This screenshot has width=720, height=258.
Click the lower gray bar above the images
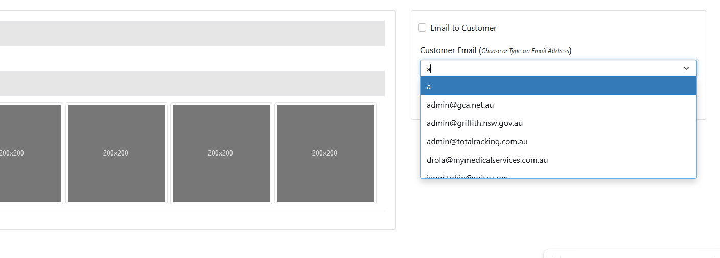pyautogui.click(x=192, y=84)
